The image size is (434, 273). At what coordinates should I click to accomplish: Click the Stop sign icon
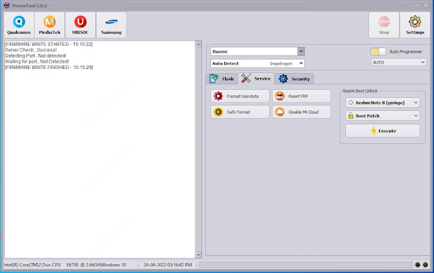(384, 22)
